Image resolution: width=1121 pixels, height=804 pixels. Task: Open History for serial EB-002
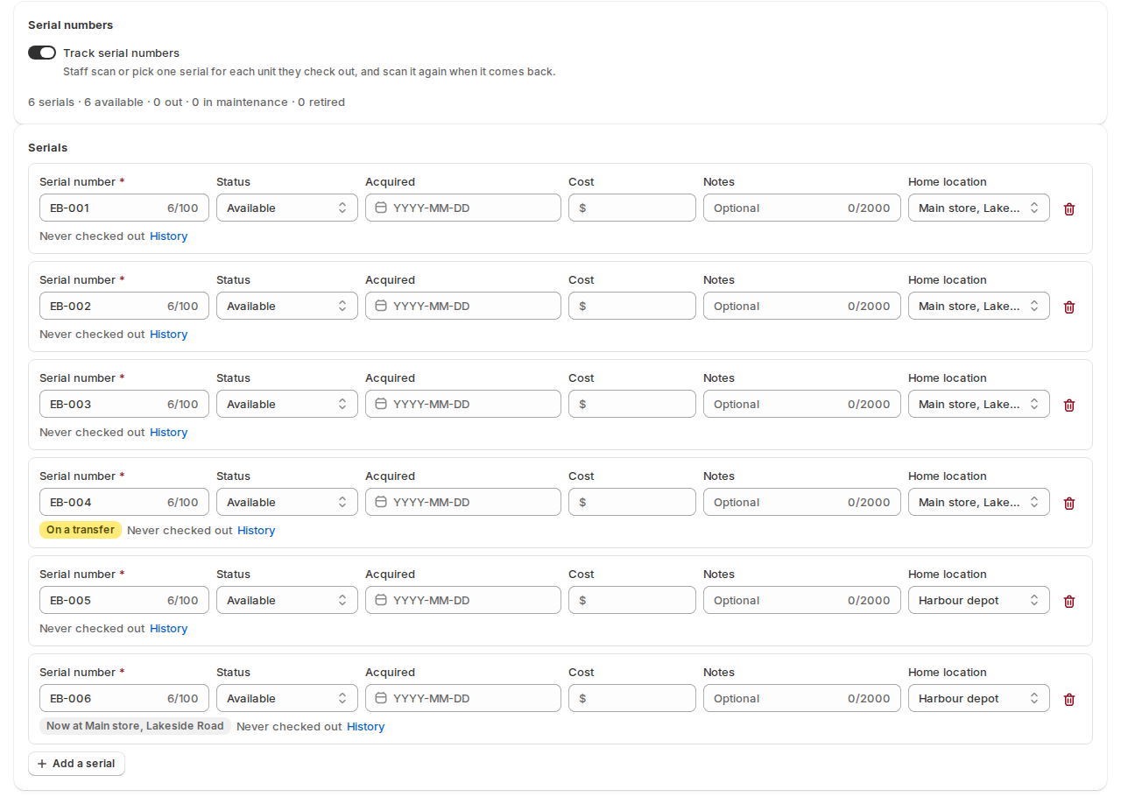point(168,335)
